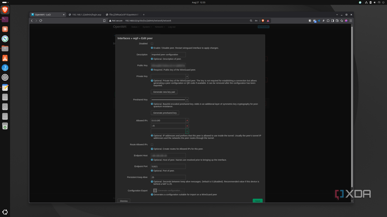Open the Bitwarden shield extension
Image resolution: width=387 pixels, height=217 pixels.
tap(310, 21)
